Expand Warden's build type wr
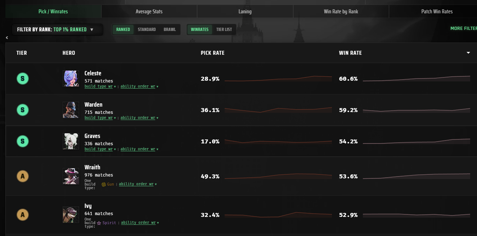This screenshot has width=477, height=236. (x=100, y=118)
